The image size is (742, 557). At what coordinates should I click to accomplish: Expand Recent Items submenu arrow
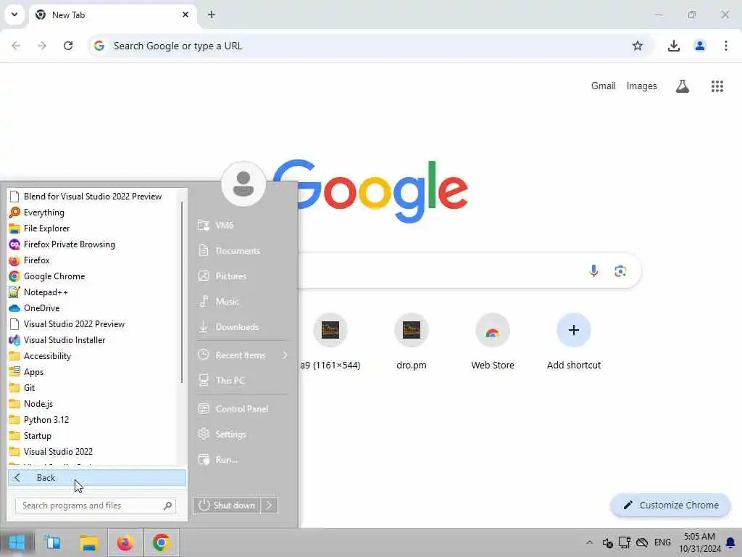click(x=284, y=355)
